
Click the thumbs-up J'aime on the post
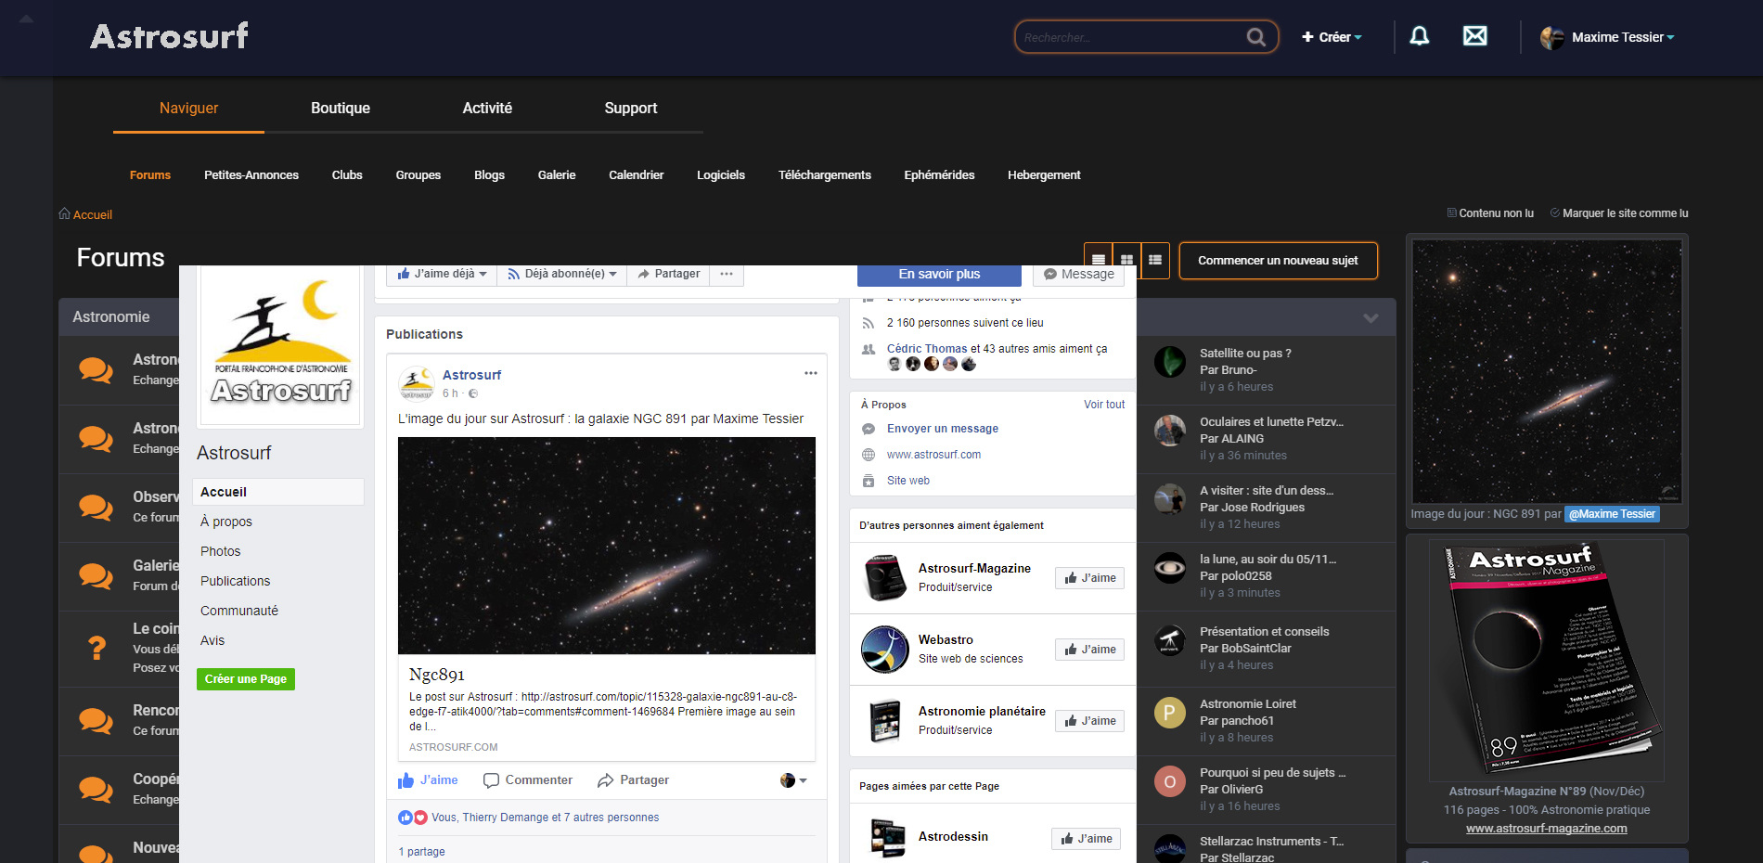coord(428,780)
